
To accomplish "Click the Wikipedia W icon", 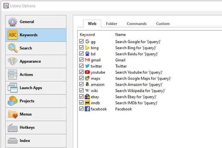I will tap(87, 91).
